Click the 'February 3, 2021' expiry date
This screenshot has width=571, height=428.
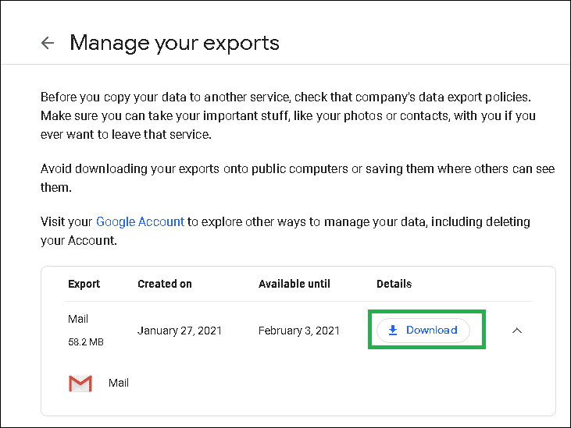(299, 331)
